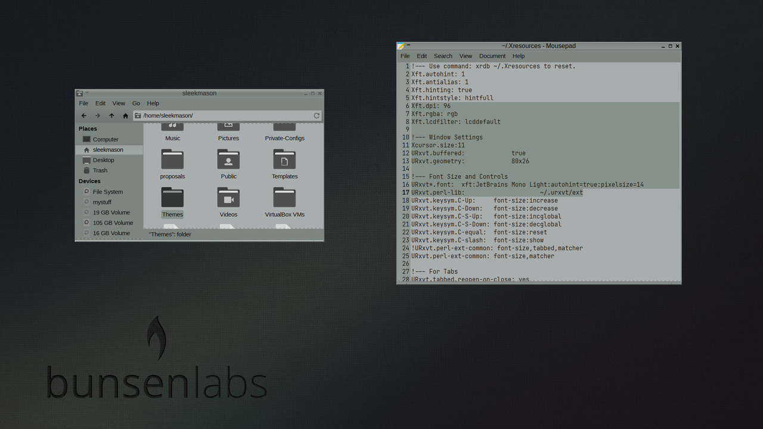This screenshot has width=763, height=429.
Task: Mount the 16 GB Volume
Action: (109, 233)
